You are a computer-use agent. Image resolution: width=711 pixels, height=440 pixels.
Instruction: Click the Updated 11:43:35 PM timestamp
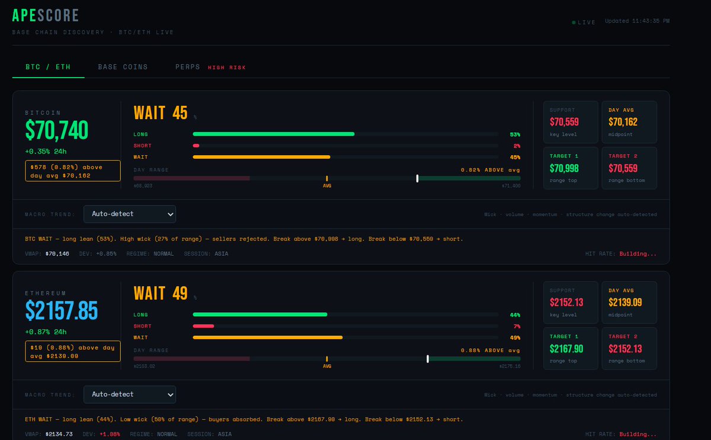pyautogui.click(x=637, y=21)
